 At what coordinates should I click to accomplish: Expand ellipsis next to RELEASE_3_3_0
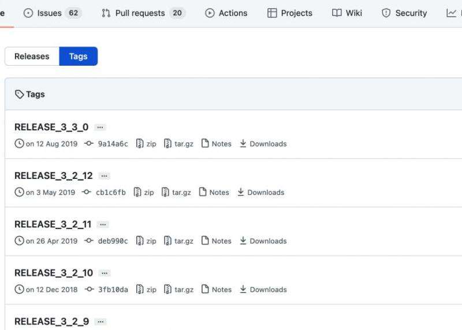tap(100, 127)
